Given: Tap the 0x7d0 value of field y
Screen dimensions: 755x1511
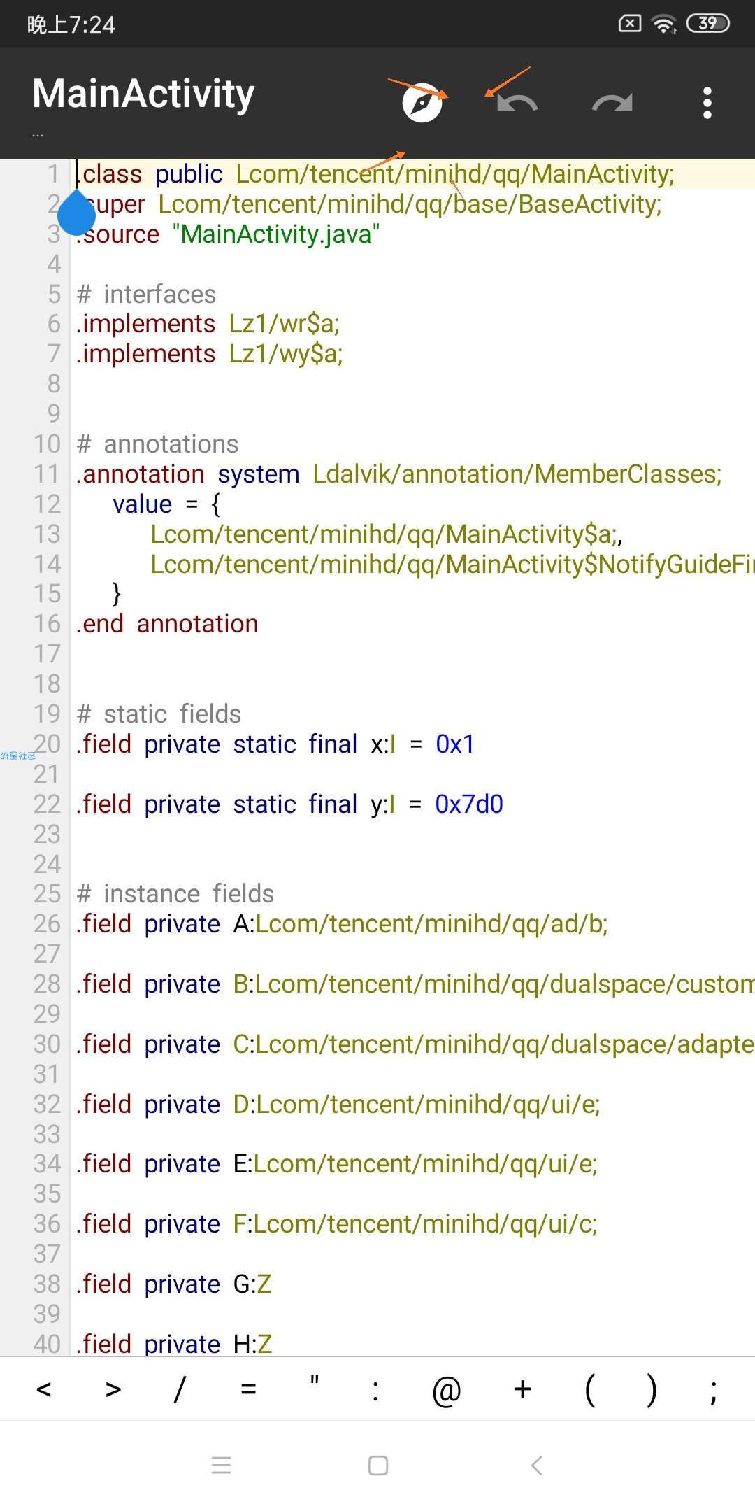Looking at the screenshot, I should tap(469, 804).
